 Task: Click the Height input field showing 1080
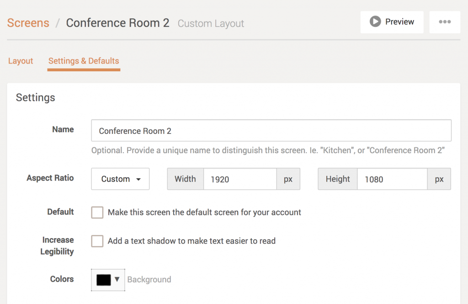click(392, 179)
